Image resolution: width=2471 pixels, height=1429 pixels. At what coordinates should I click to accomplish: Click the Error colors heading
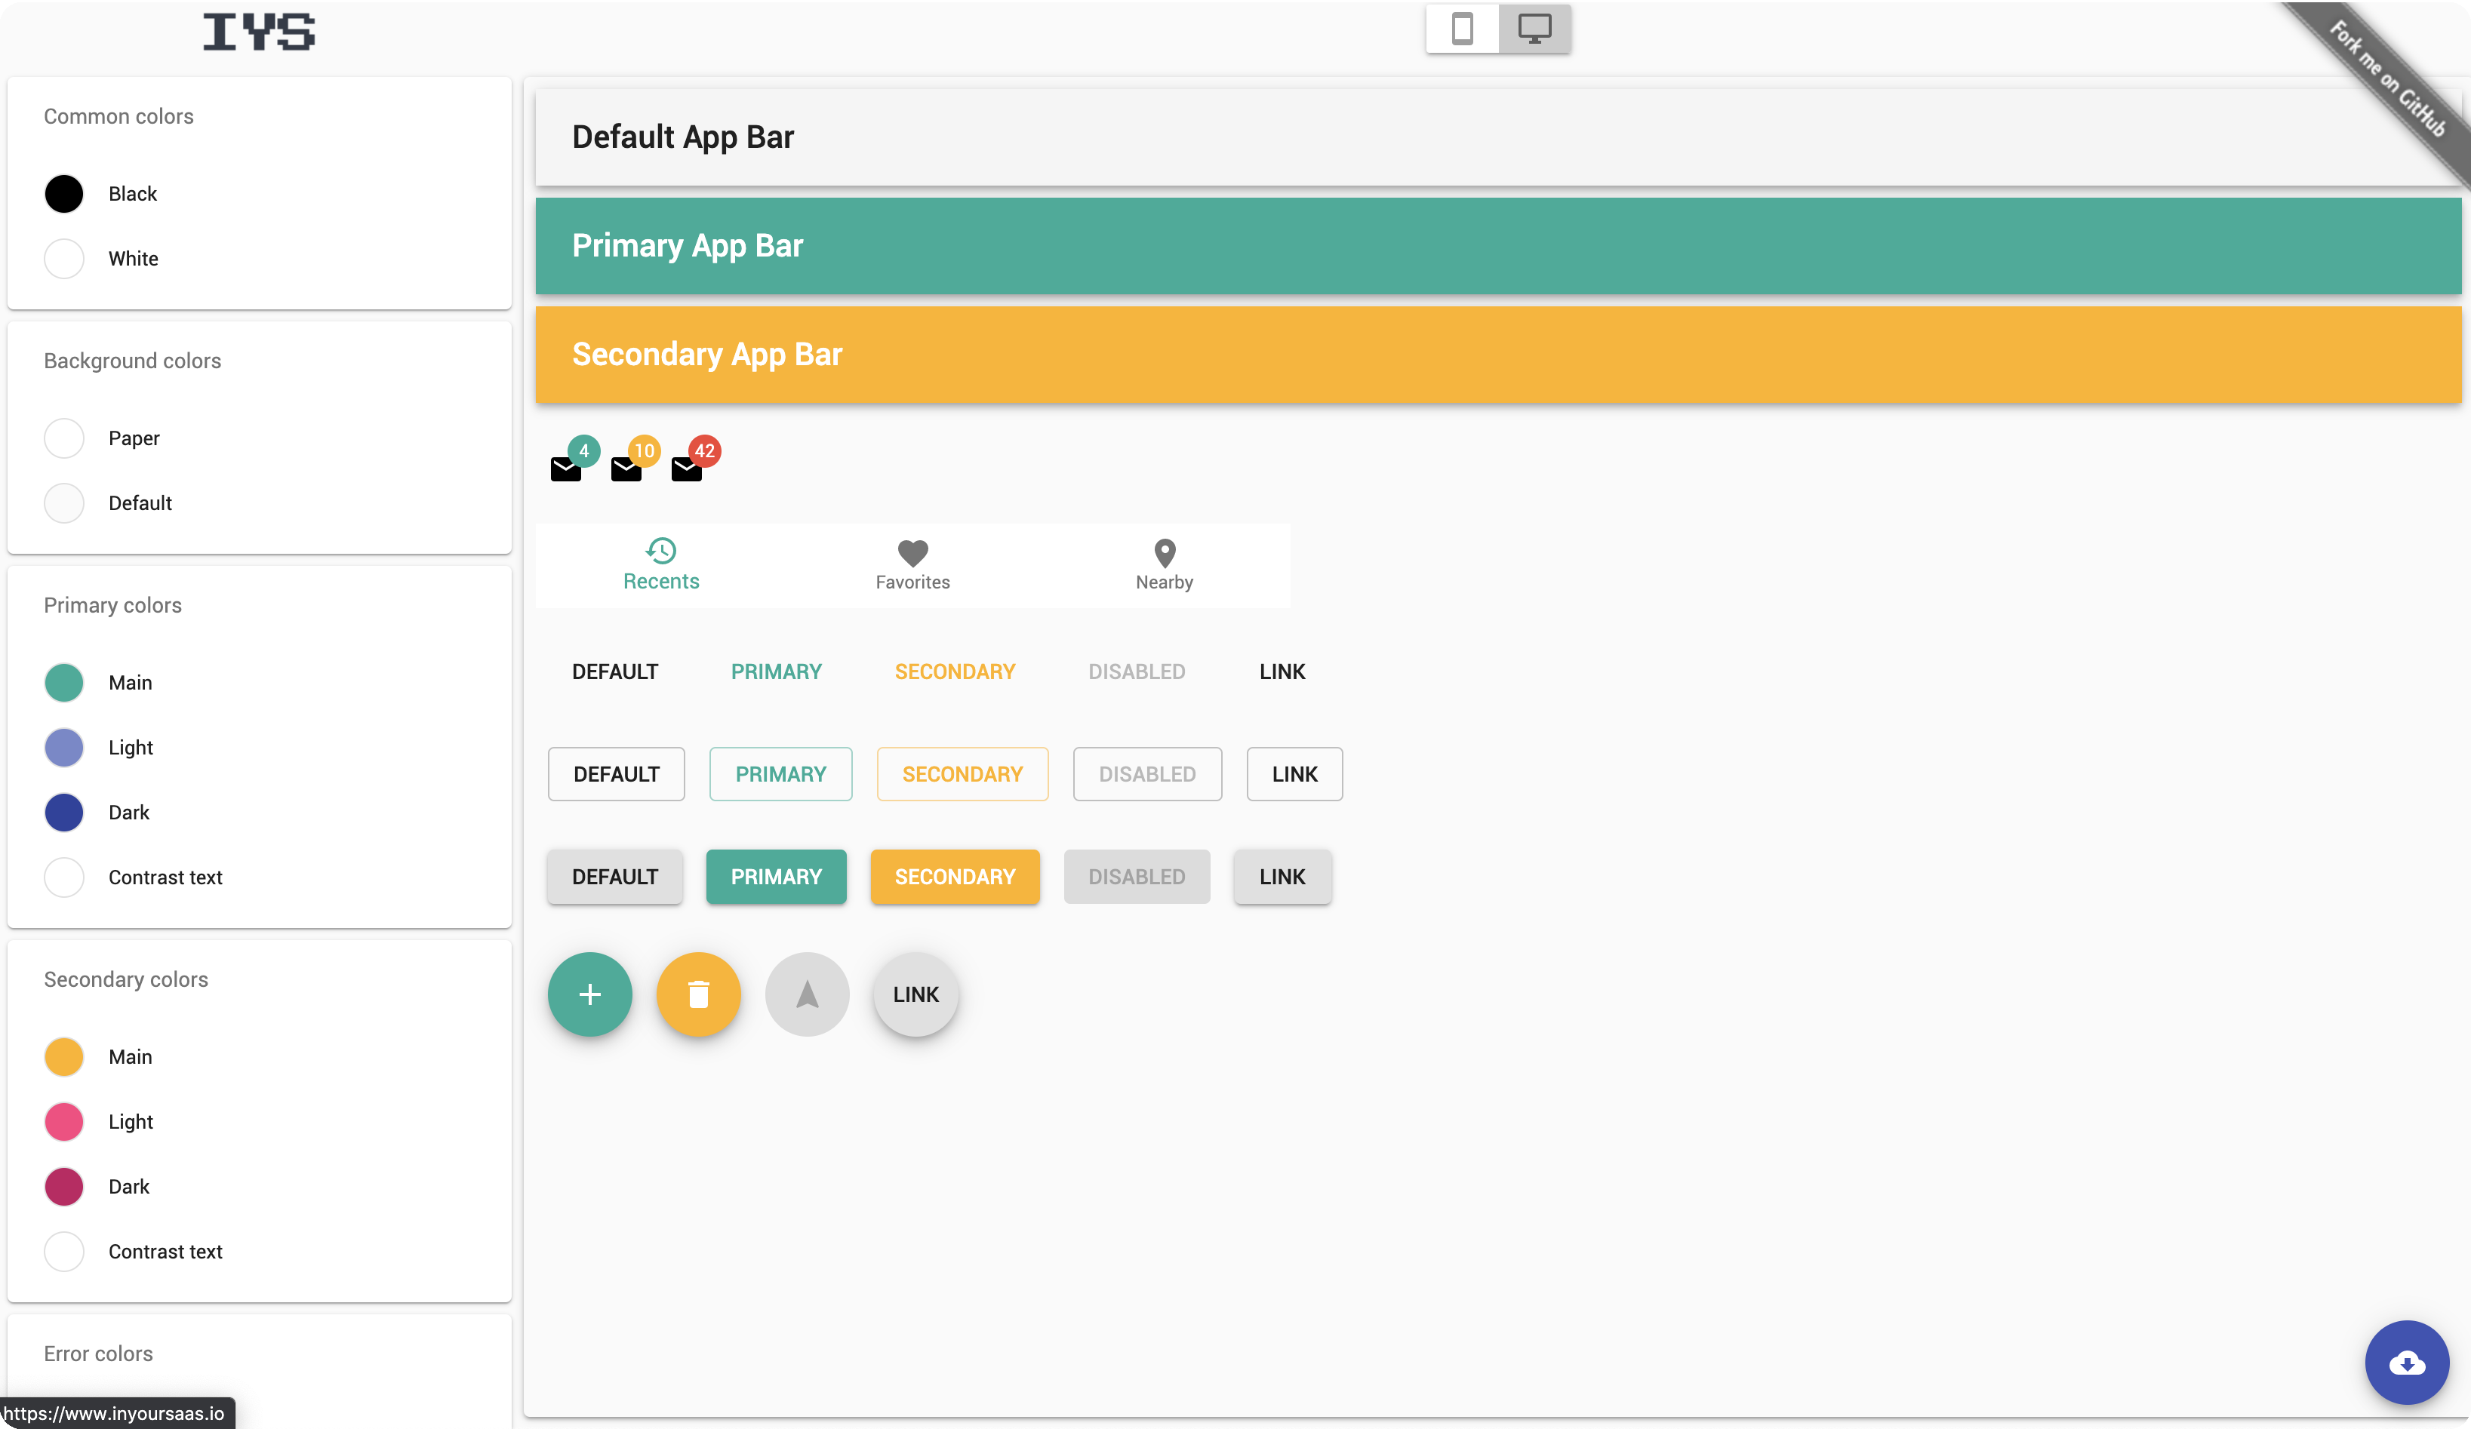[x=98, y=1354]
